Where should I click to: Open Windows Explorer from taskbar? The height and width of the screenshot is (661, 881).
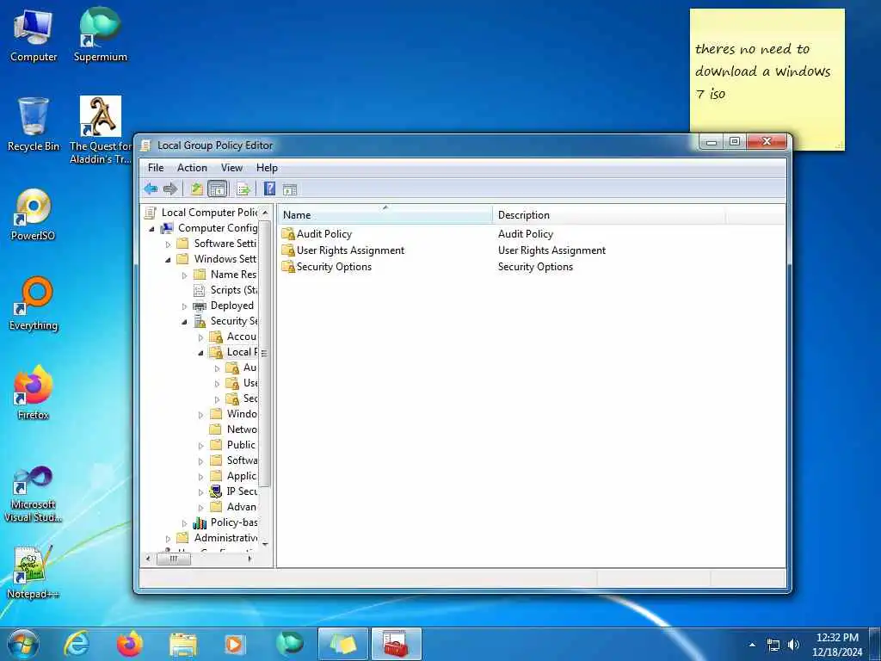183,644
